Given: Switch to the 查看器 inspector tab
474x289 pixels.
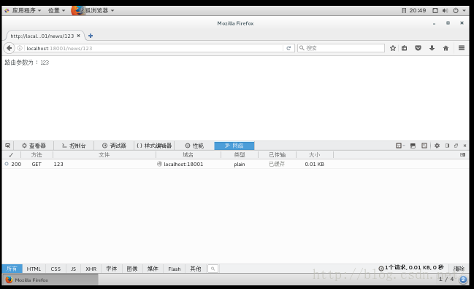Looking at the screenshot, I should click(x=34, y=146).
